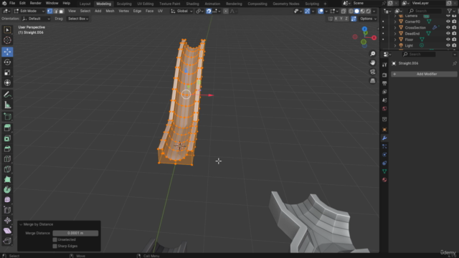
Task: Activate the Move tool
Action: [x=7, y=52]
